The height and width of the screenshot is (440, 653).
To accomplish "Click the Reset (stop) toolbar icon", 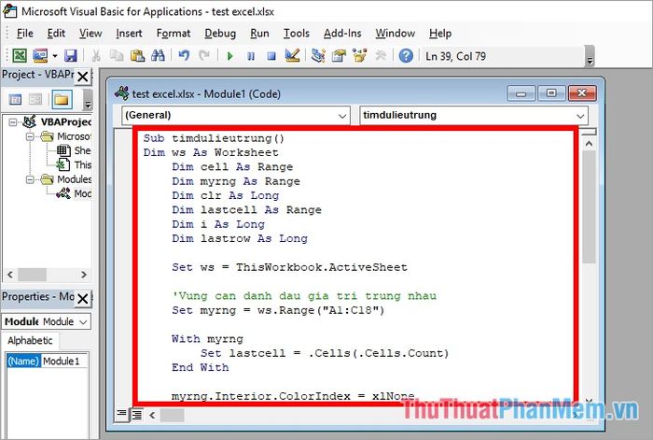I will tap(271, 56).
